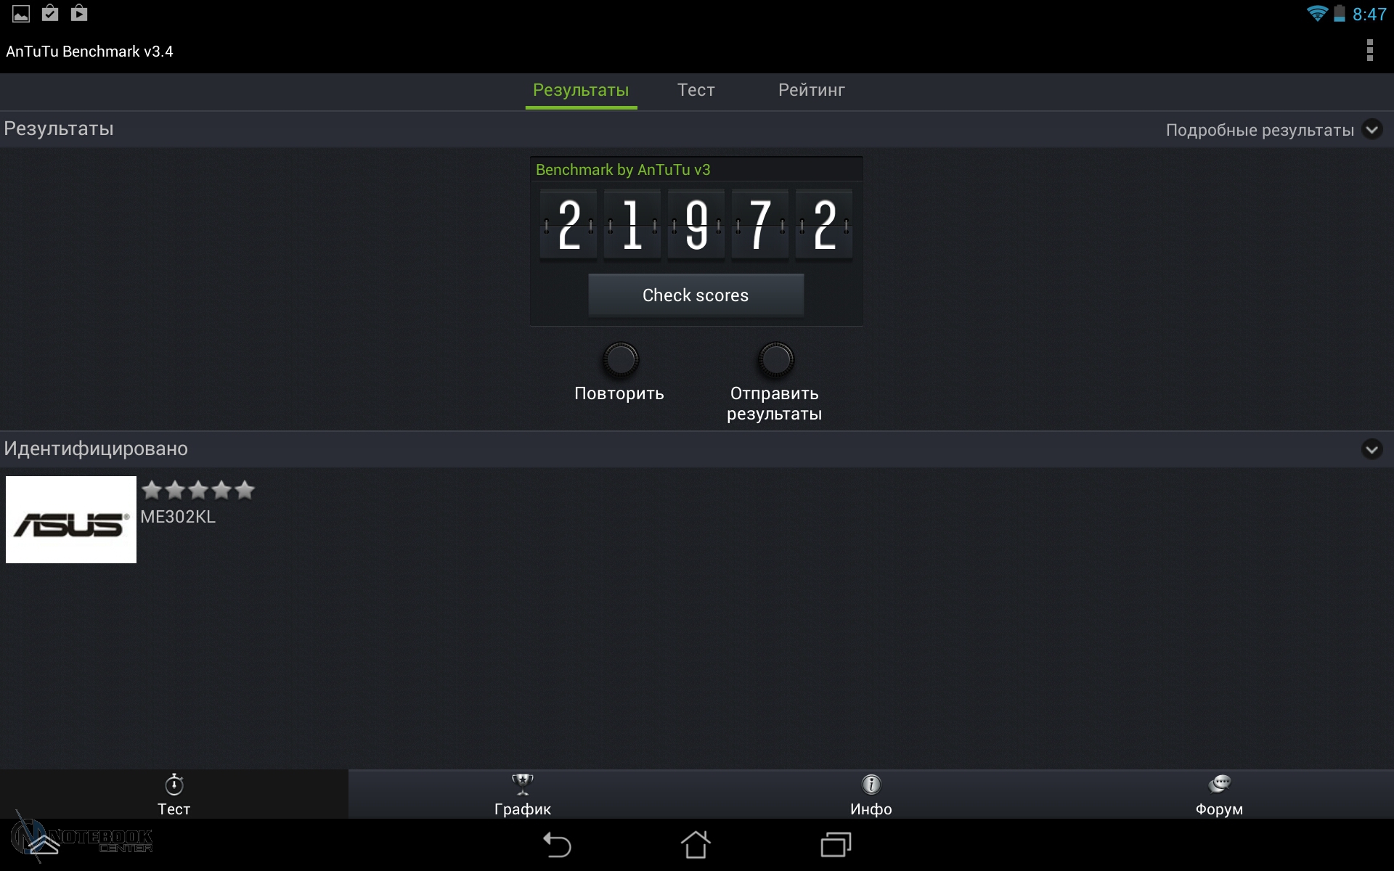Open the three-dot overflow menu

click(x=1369, y=51)
